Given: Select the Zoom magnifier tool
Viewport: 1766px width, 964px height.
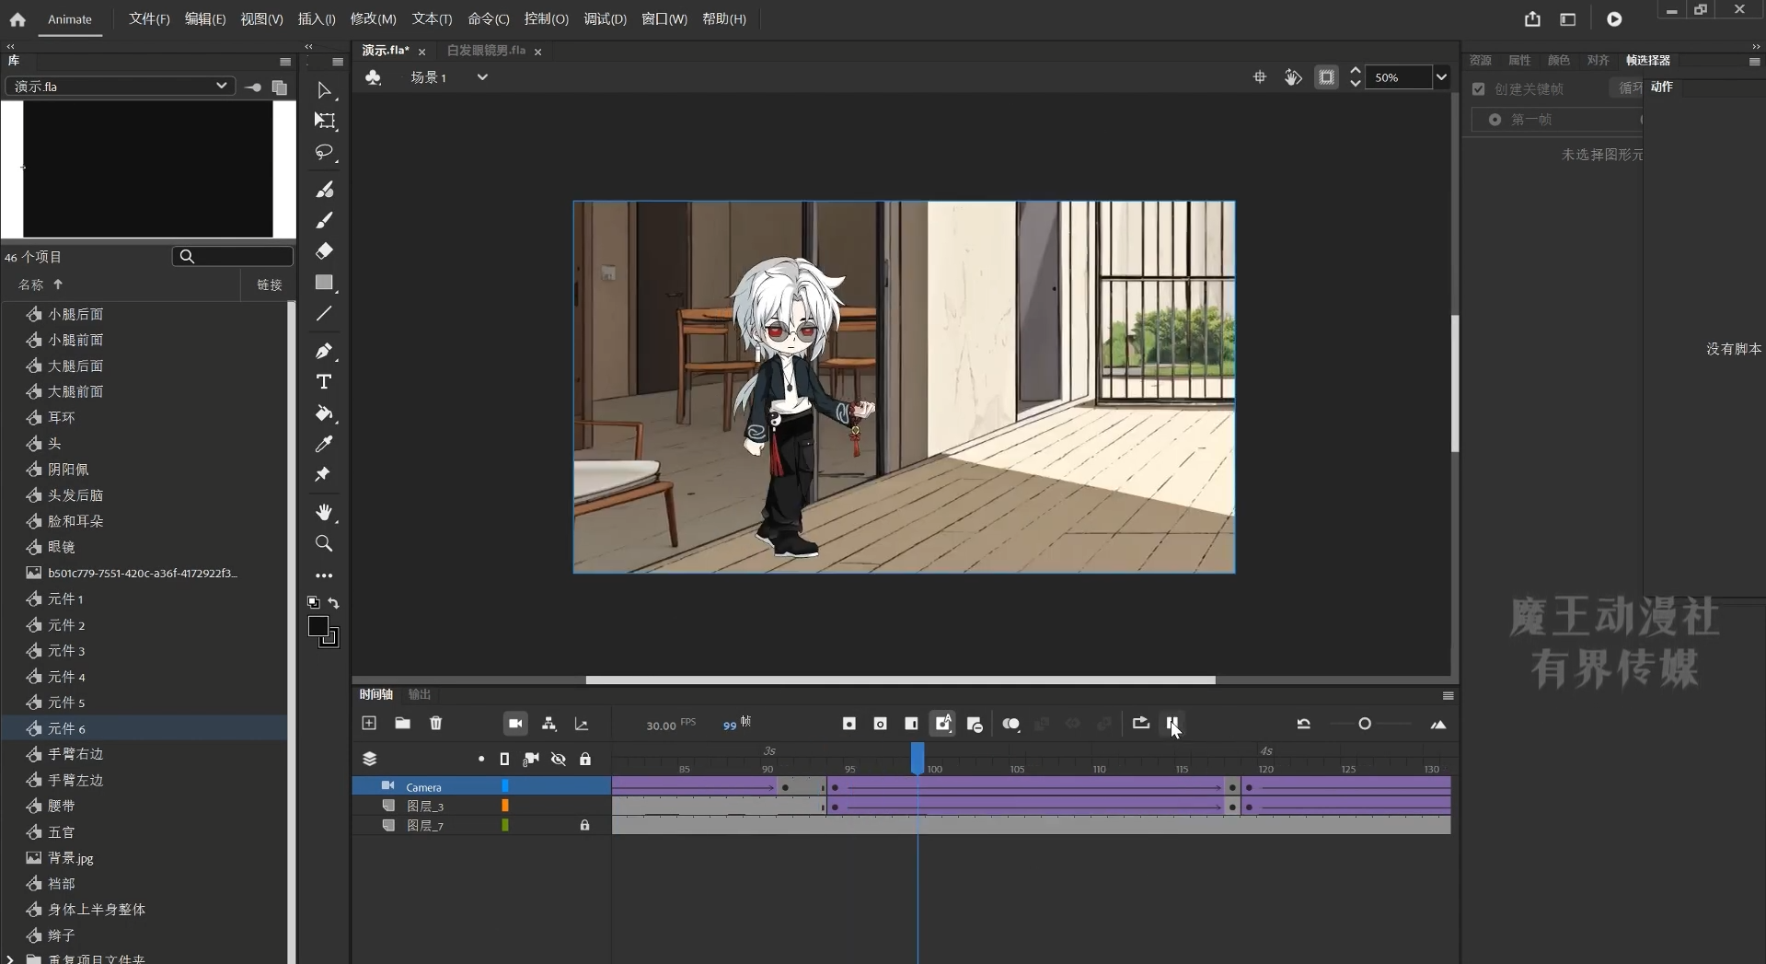Looking at the screenshot, I should [x=324, y=543].
